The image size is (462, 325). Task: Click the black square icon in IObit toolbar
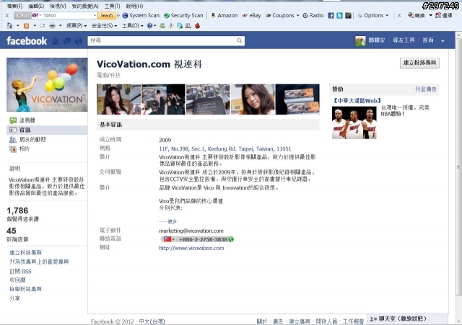pos(348,15)
